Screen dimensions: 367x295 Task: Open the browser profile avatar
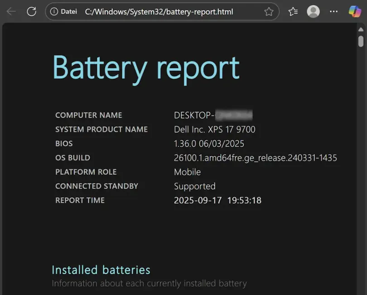[x=313, y=11]
